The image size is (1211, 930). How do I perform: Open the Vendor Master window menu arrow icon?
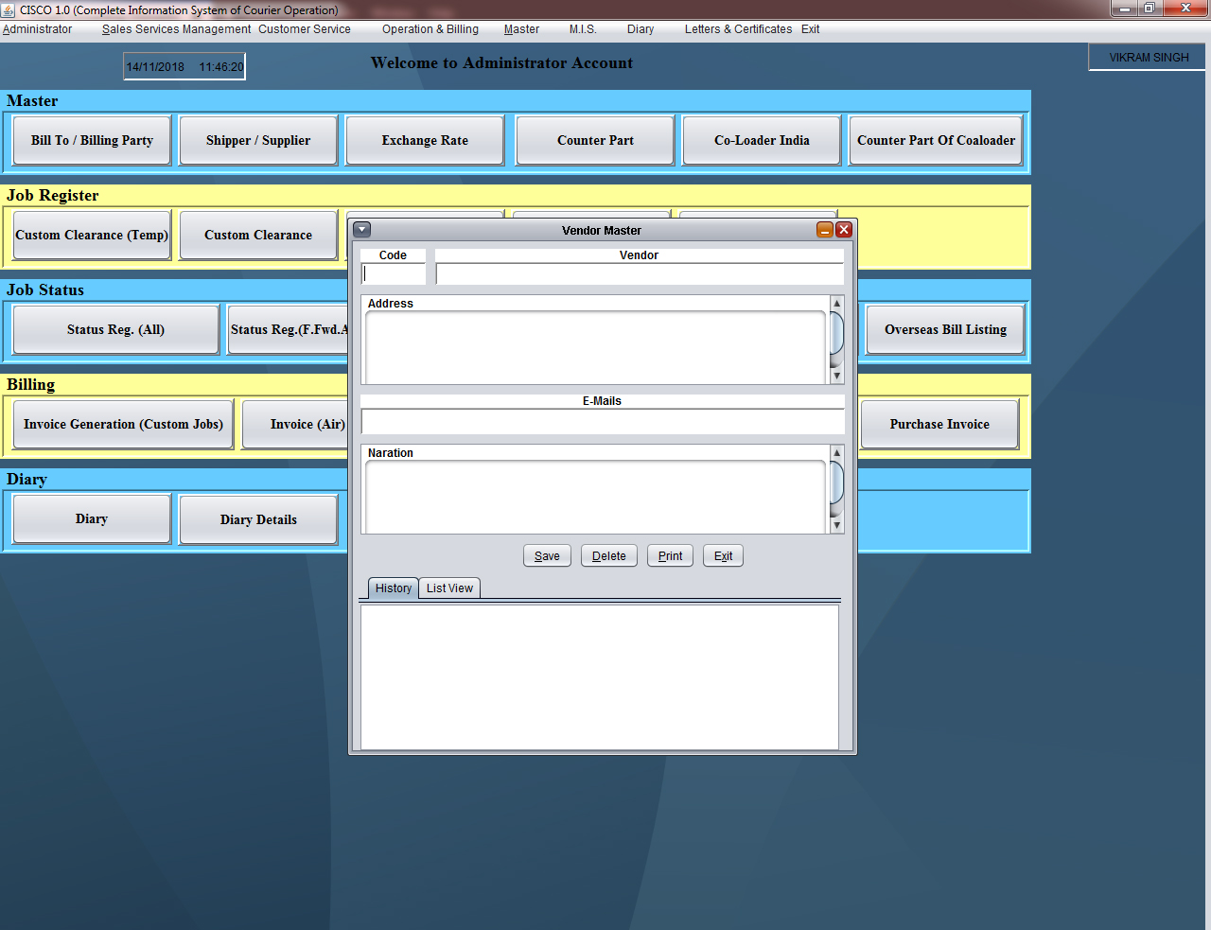point(362,230)
